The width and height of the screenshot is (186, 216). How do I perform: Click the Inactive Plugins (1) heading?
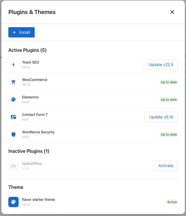pos(29,151)
